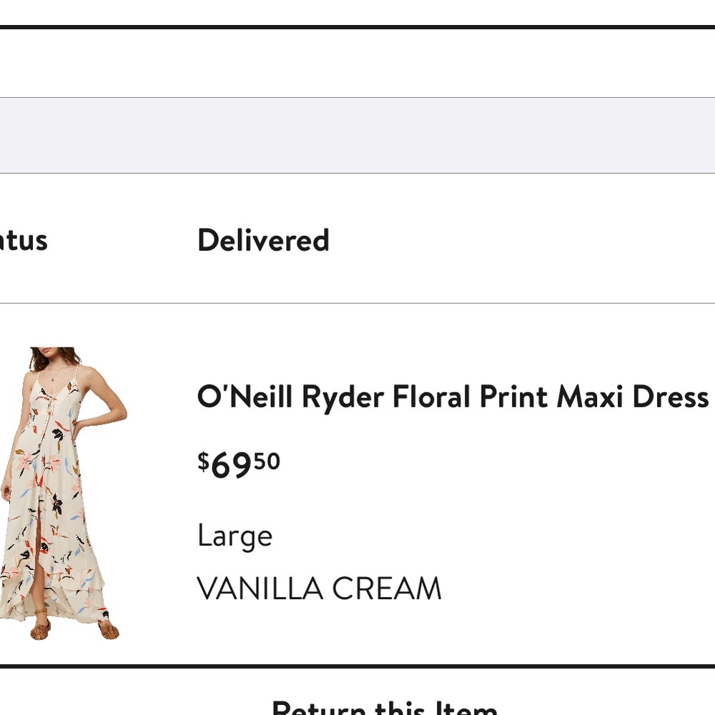Viewport: 715px width, 715px height.
Task: Click the color value under the size
Action: [319, 588]
